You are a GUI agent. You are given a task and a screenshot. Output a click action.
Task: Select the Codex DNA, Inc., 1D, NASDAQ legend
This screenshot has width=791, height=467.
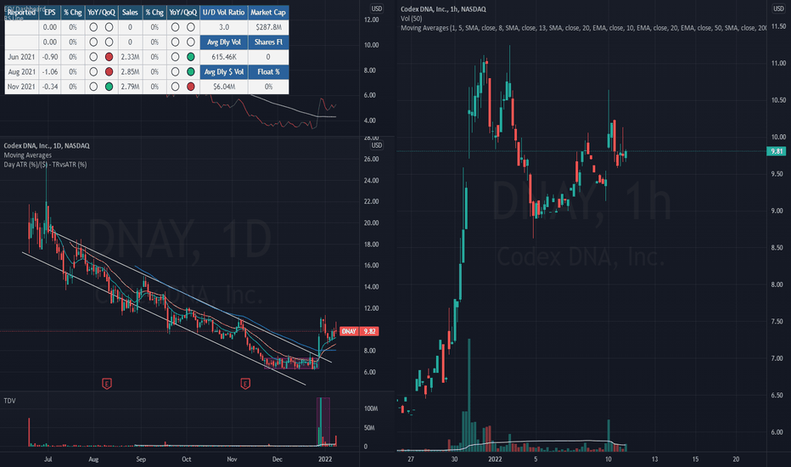click(x=47, y=145)
